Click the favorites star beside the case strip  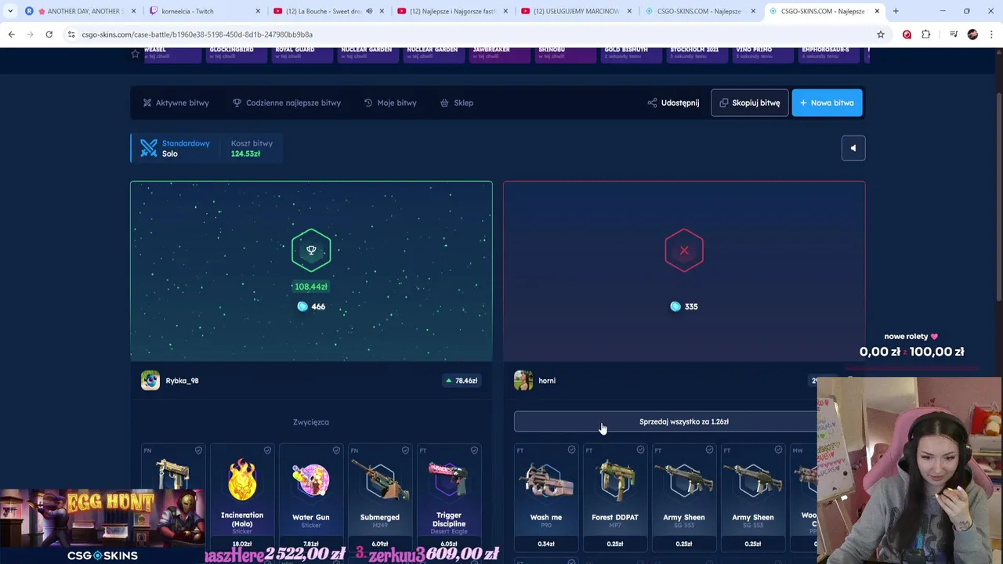coord(136,54)
